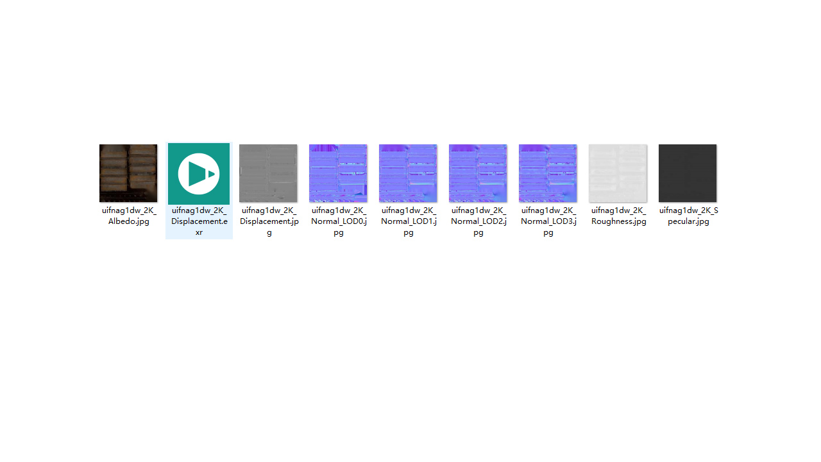Click the uifnag1dw_2K_Normal_LOD3.jpg file name
821x462 pixels.
pos(548,221)
